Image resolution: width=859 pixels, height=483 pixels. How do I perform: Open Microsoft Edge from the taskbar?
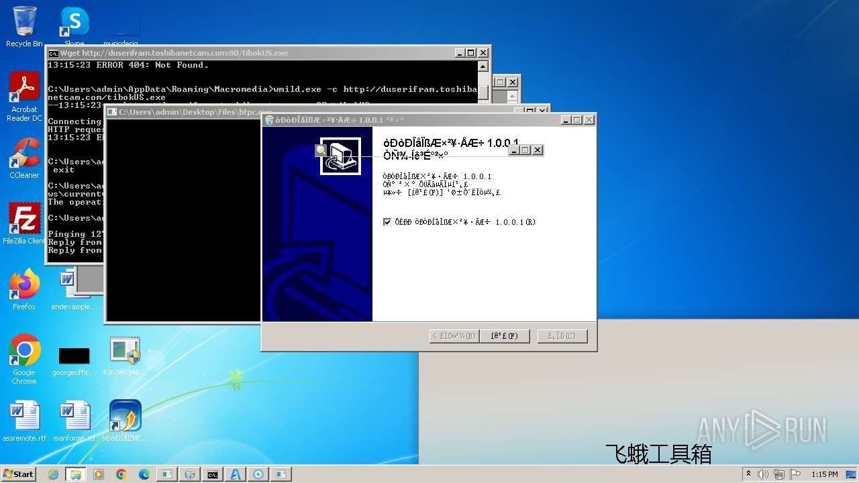(x=144, y=474)
